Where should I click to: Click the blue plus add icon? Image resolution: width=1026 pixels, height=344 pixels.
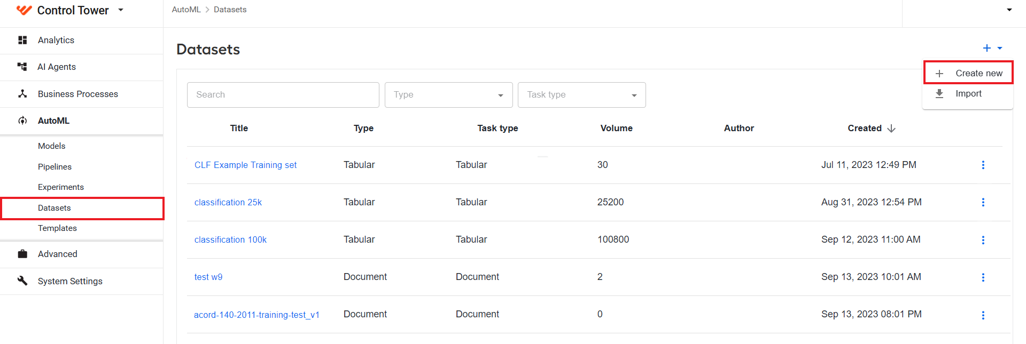click(986, 48)
